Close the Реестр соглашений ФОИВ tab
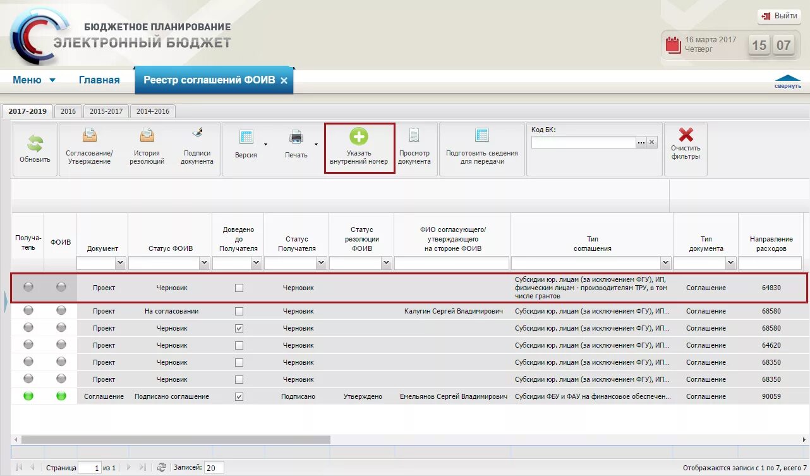The height and width of the screenshot is (476, 810). point(284,80)
